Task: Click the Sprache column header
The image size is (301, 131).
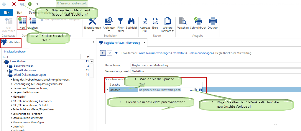Action: click(115, 85)
